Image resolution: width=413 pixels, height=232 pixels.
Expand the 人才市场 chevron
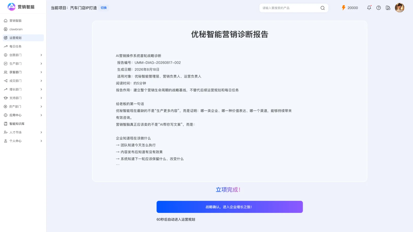pyautogui.click(x=41, y=132)
